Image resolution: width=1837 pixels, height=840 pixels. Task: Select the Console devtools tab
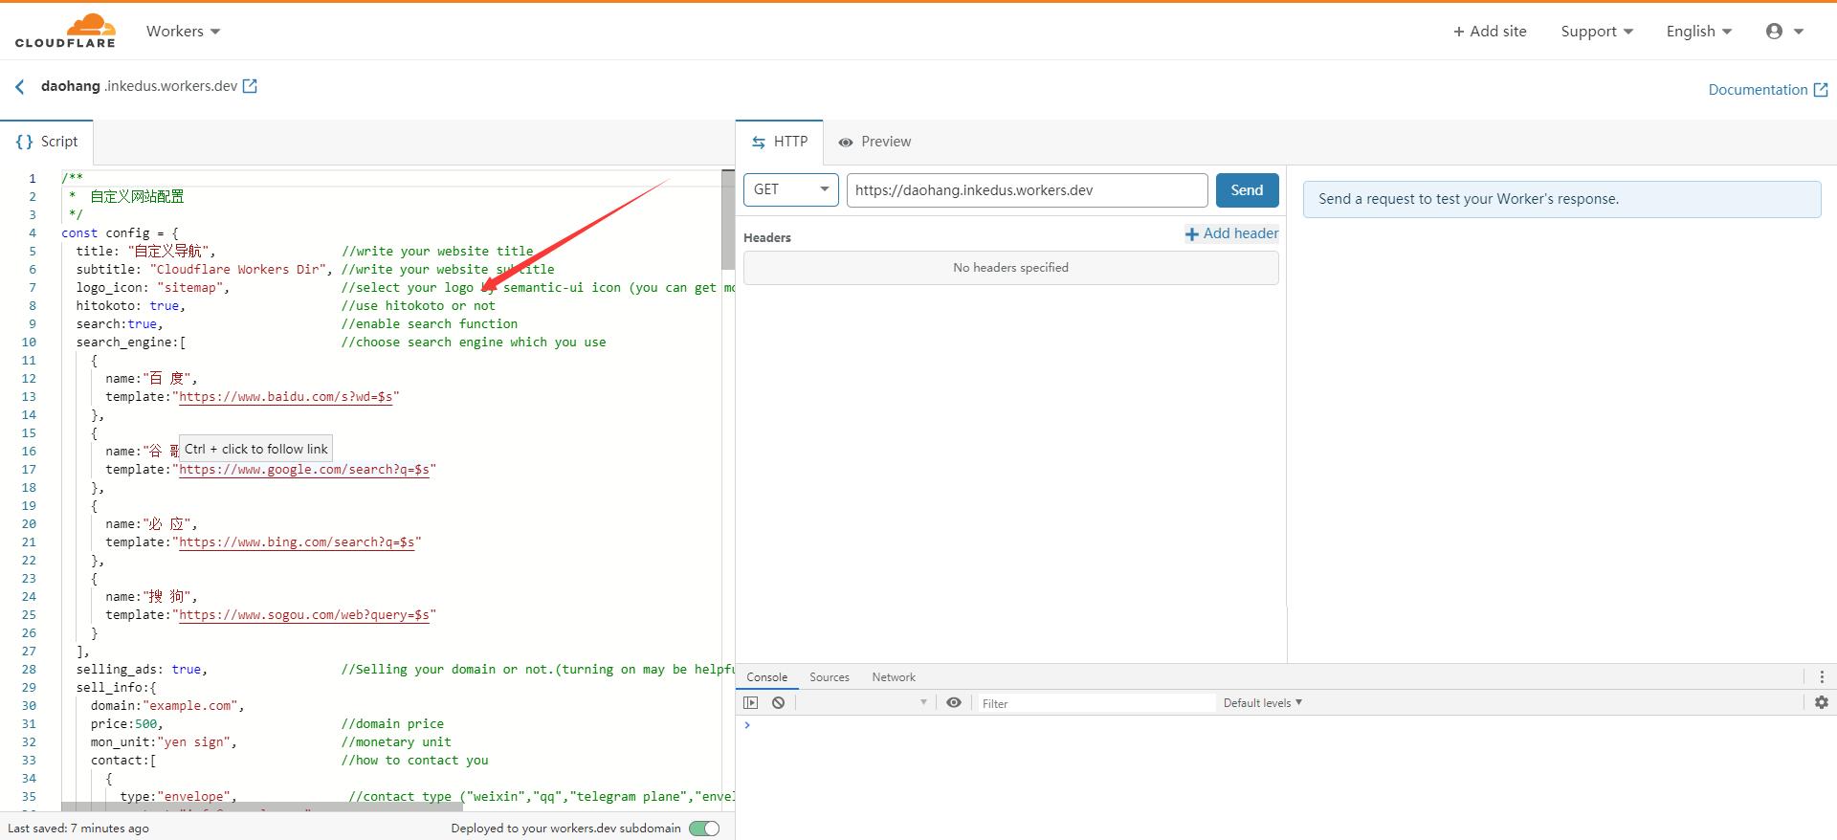point(767,677)
